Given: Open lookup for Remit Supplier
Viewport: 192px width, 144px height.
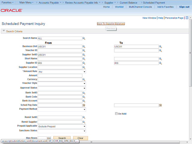Looking at the screenshot, I should tap(84, 122).
